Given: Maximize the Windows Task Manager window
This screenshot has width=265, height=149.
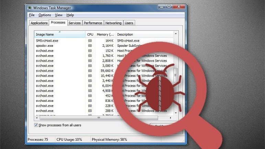Looking at the screenshot, I should tap(169, 7).
